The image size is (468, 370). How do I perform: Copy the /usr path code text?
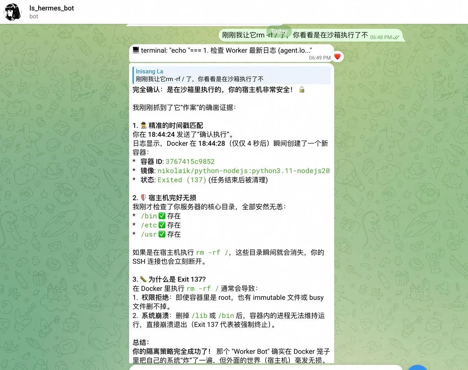click(149, 234)
